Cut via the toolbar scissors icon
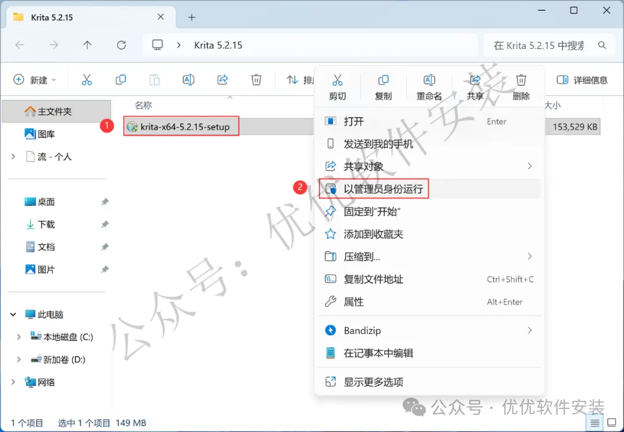This screenshot has height=432, width=624. click(x=86, y=80)
